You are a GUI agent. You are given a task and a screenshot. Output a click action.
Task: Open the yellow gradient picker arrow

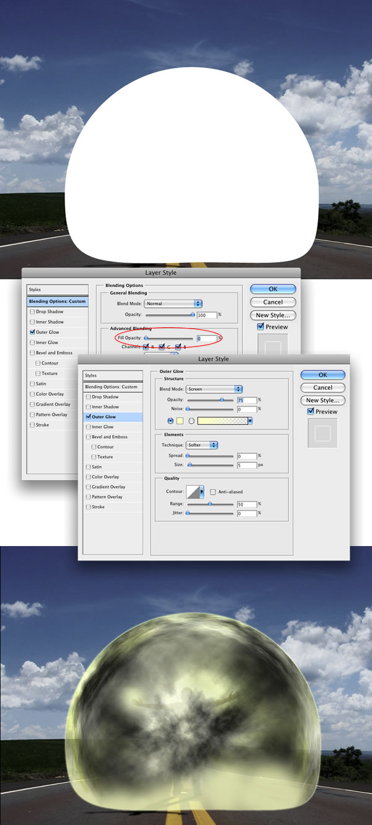(250, 421)
